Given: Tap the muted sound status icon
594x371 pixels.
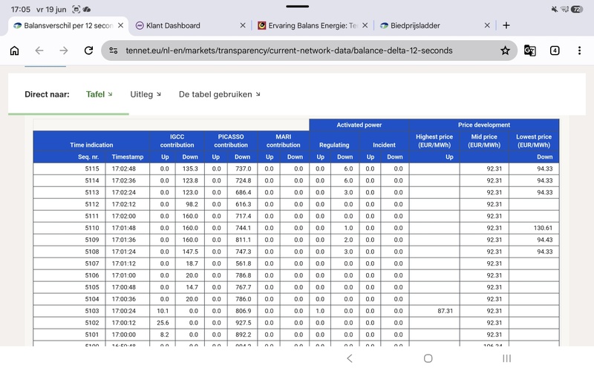Looking at the screenshot, I should point(554,9).
